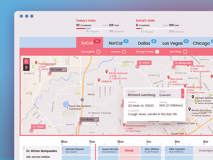The image size is (213, 160).
Task: Click the 123 Main St. 90023 address
Action: pyautogui.click(x=141, y=106)
